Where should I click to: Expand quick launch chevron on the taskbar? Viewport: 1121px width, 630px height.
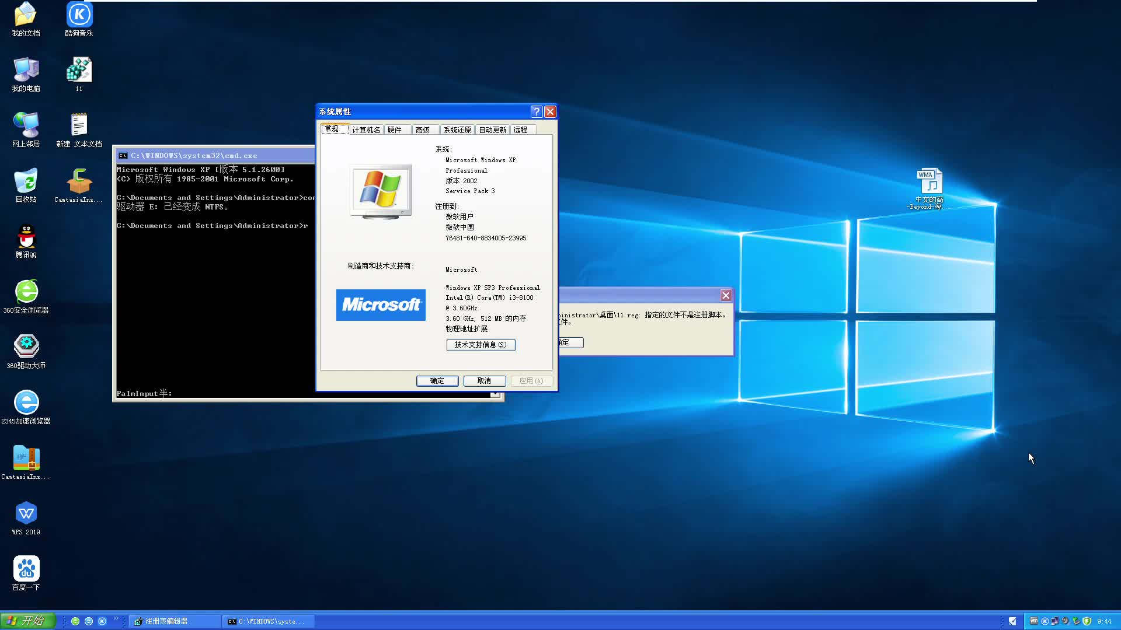(x=116, y=618)
